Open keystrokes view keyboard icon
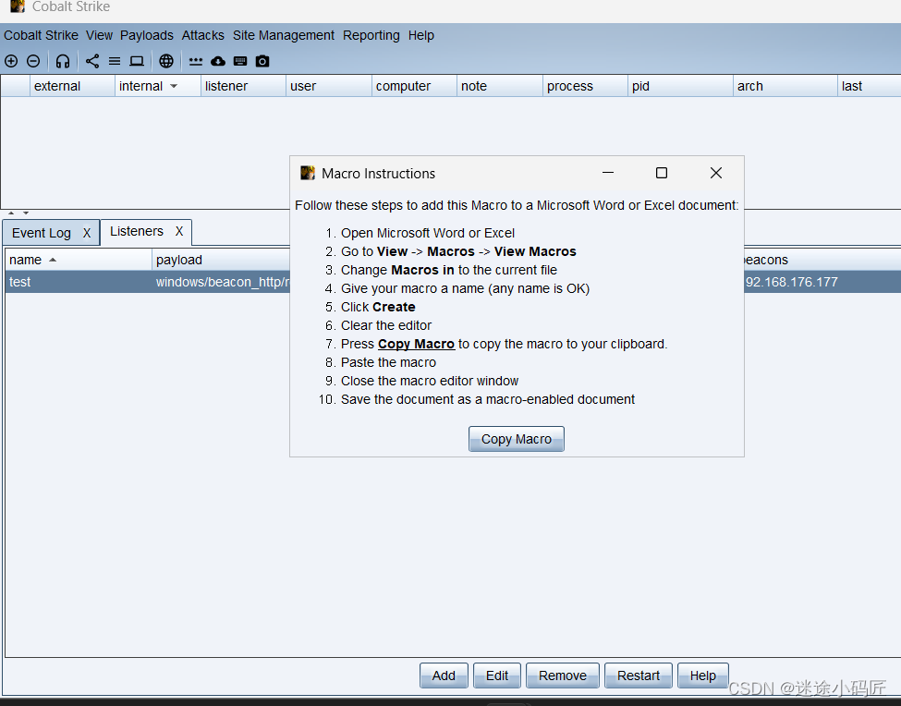The width and height of the screenshot is (901, 706). (x=240, y=61)
